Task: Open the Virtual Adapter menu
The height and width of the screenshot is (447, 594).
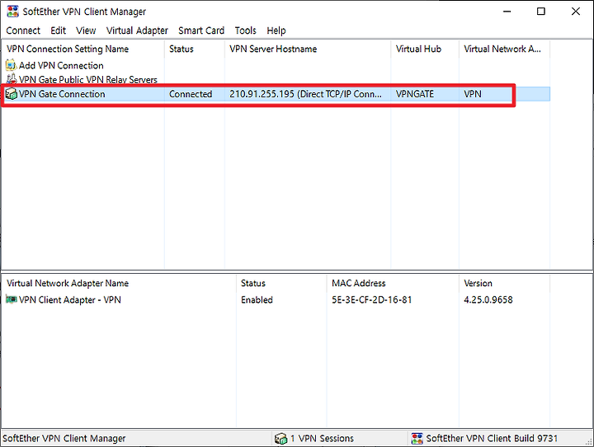Action: (x=137, y=31)
